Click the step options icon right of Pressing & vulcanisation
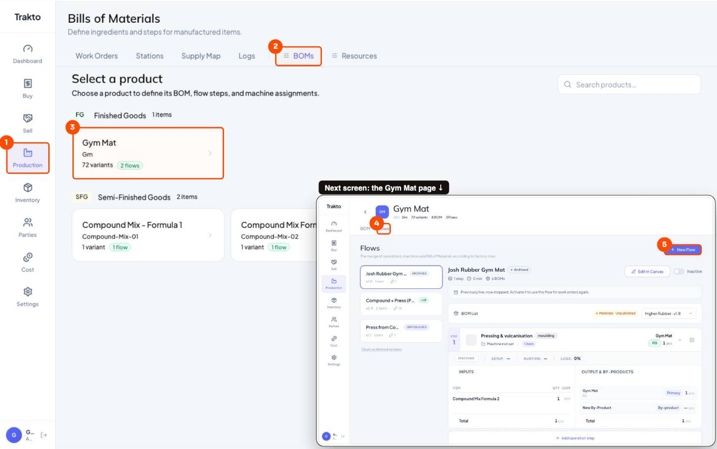Viewport: 717px width, 449px height. tap(692, 340)
